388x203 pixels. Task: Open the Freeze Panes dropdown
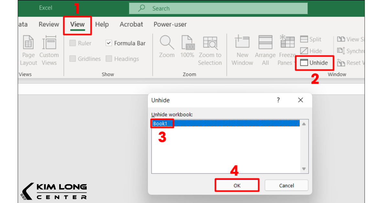tap(287, 50)
